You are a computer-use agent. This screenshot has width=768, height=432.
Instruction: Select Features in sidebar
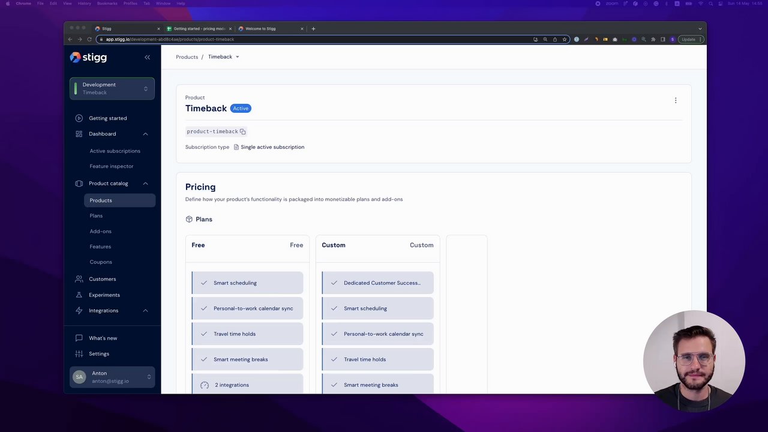pyautogui.click(x=100, y=247)
